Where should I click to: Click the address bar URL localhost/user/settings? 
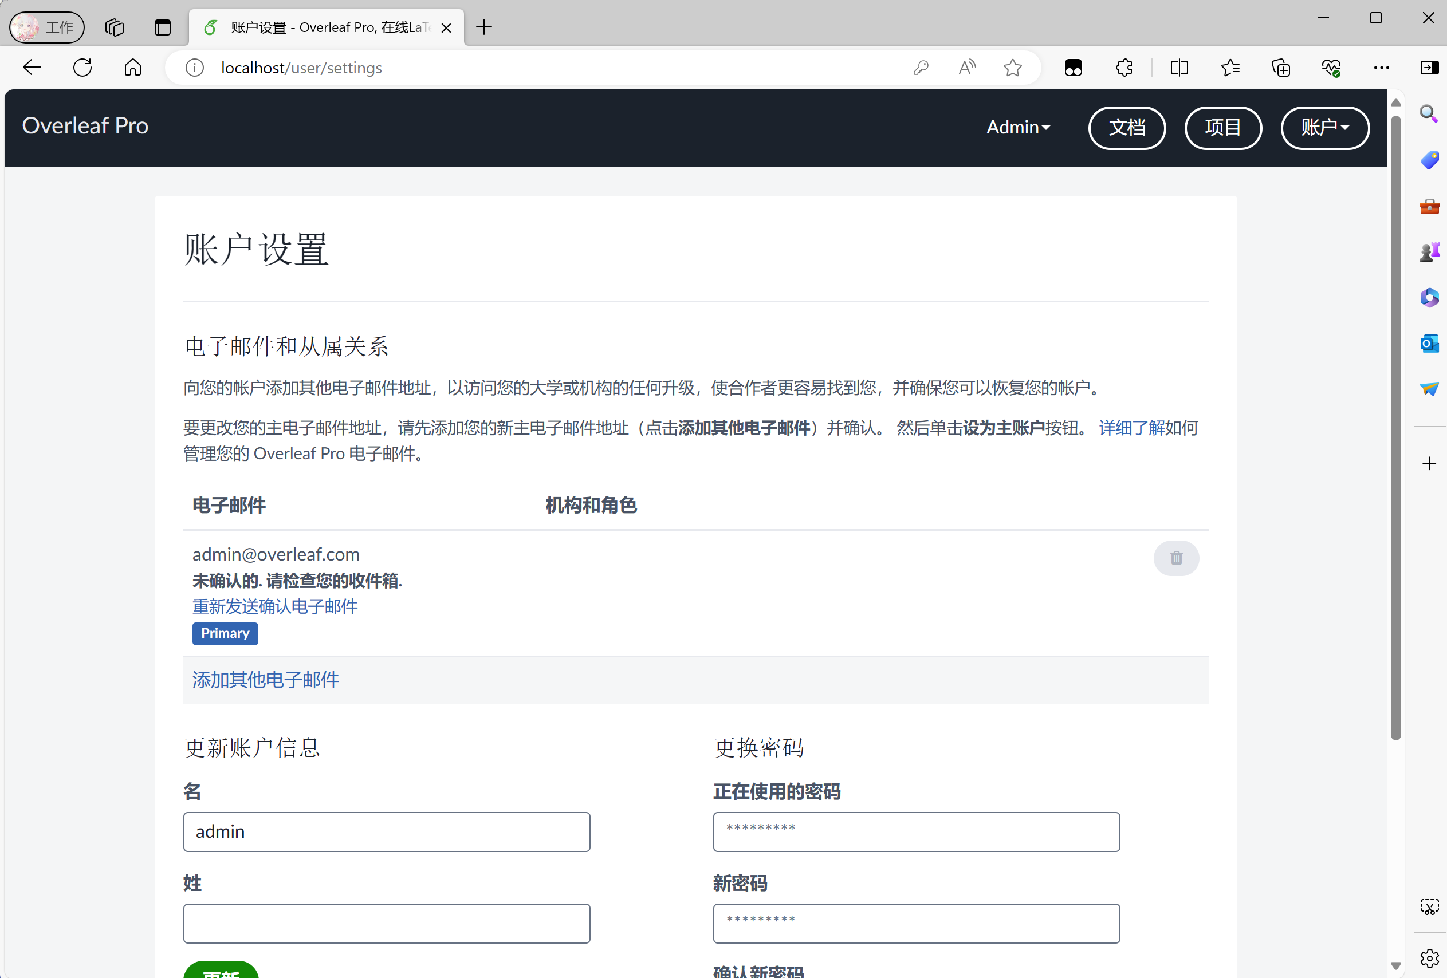tap(301, 67)
